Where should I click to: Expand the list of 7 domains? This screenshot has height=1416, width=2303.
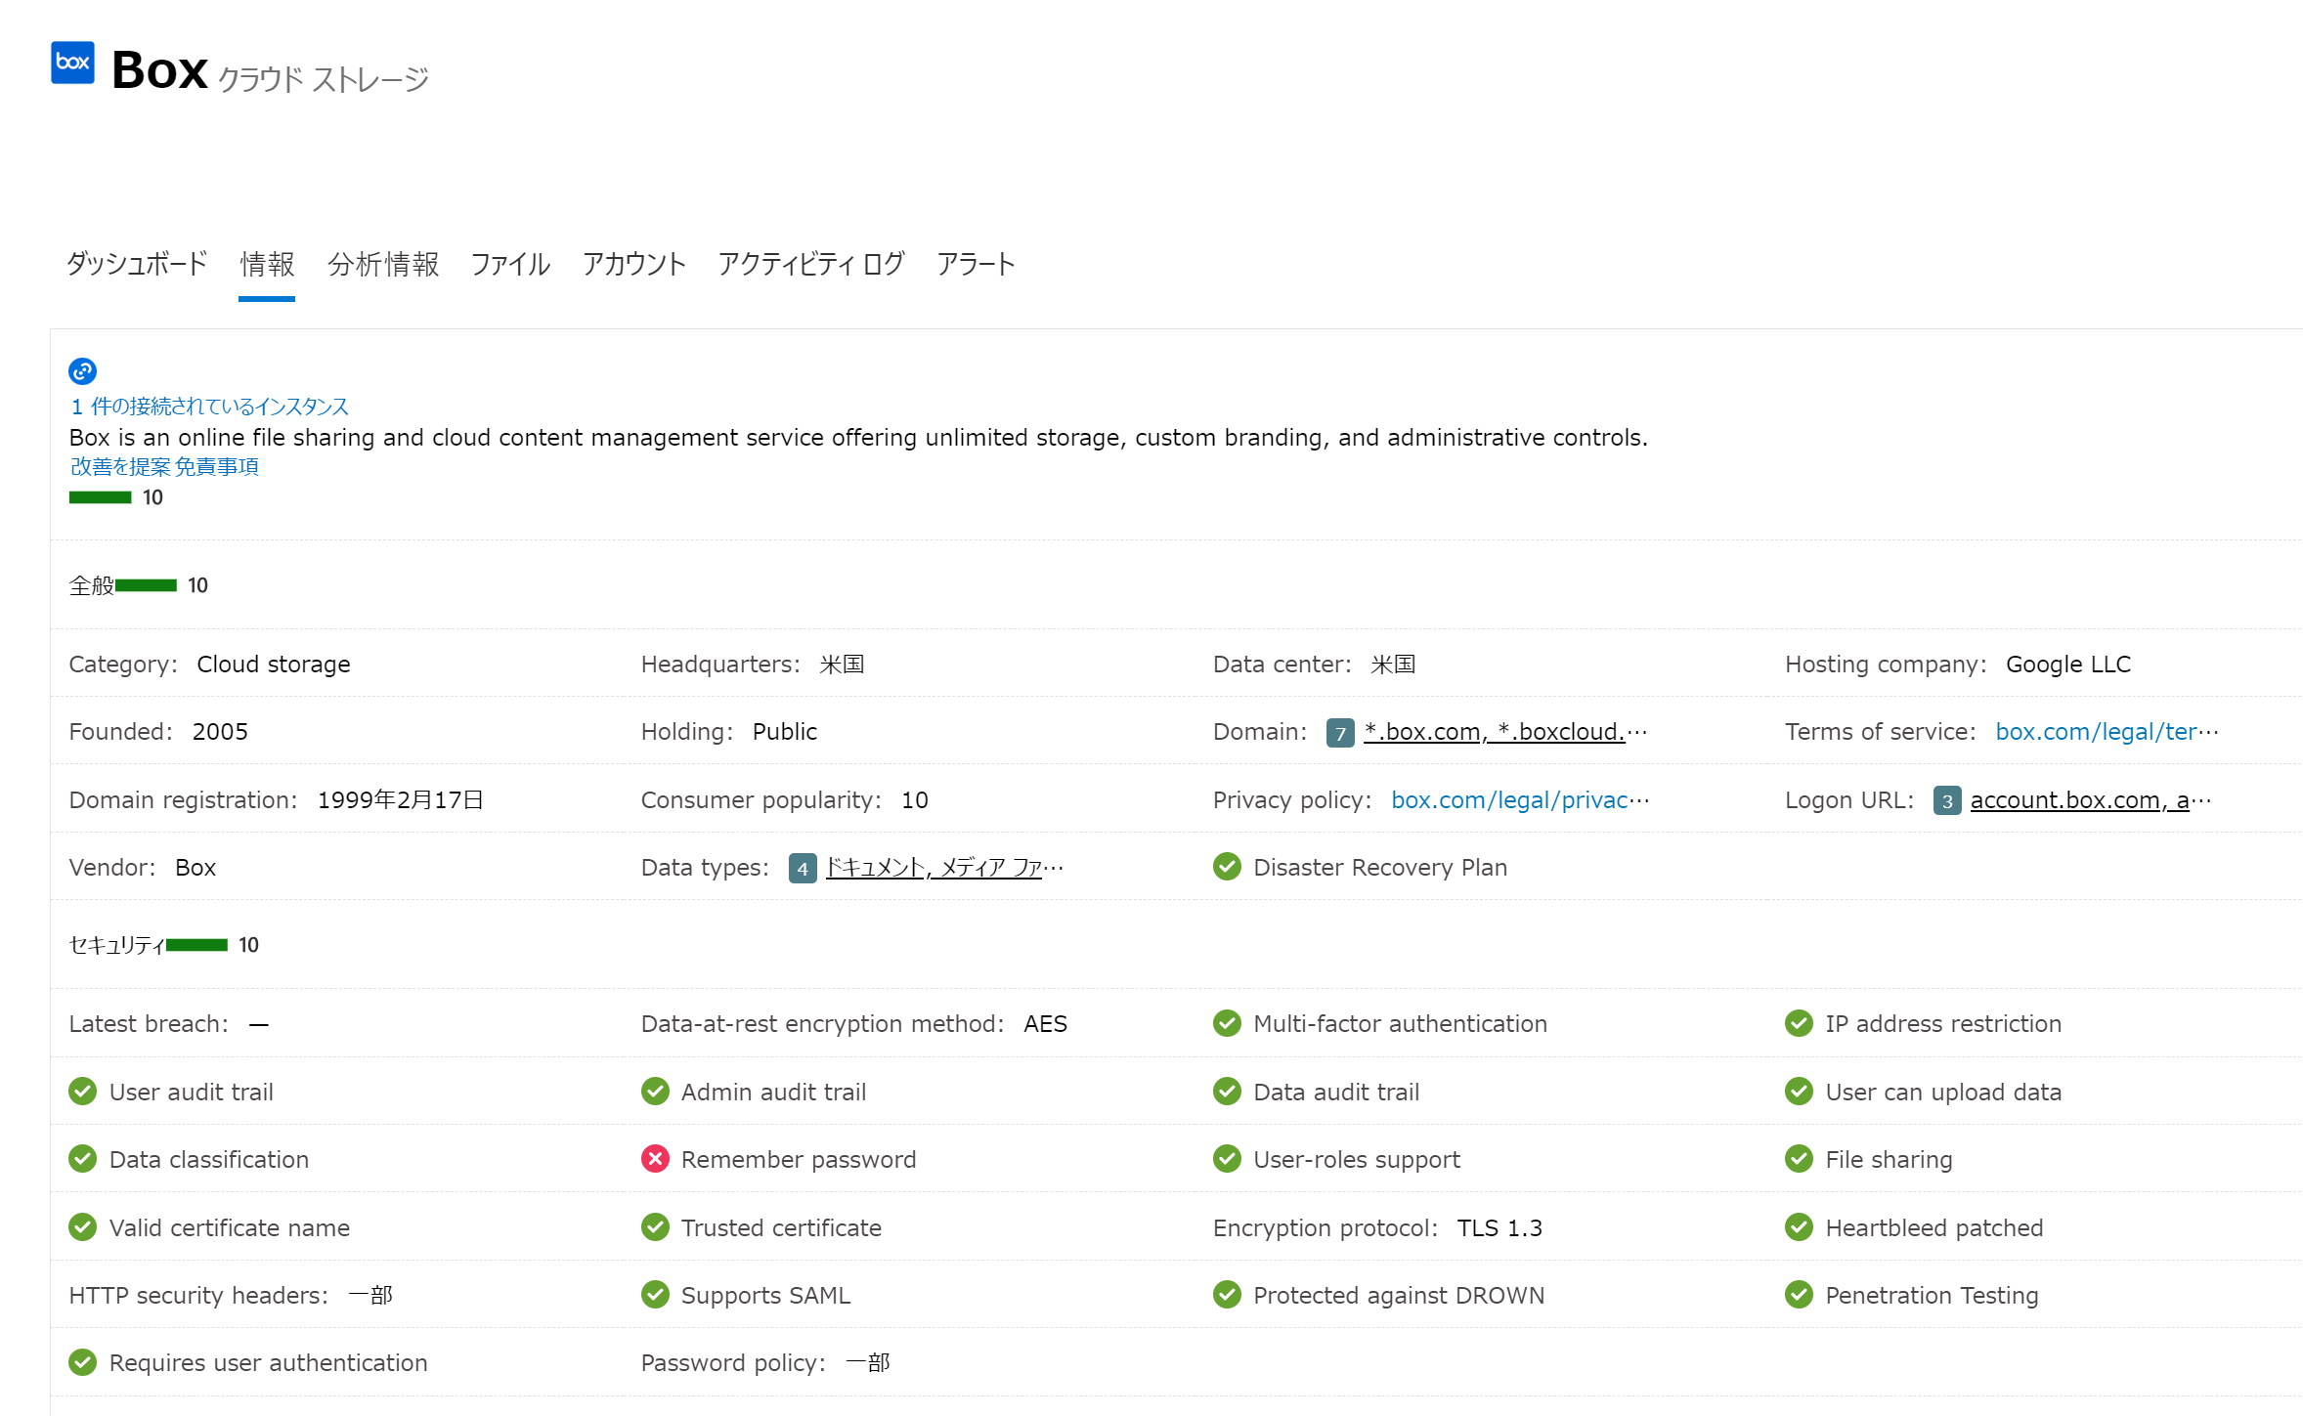[1339, 731]
